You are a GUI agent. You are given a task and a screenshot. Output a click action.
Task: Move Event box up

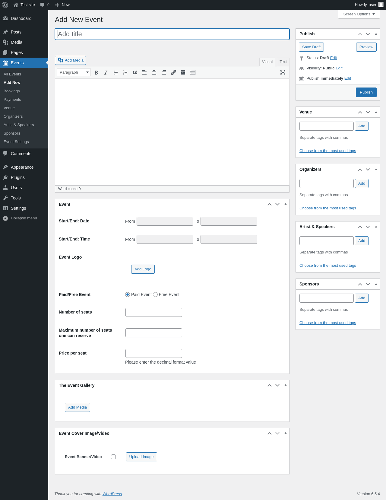click(270, 205)
